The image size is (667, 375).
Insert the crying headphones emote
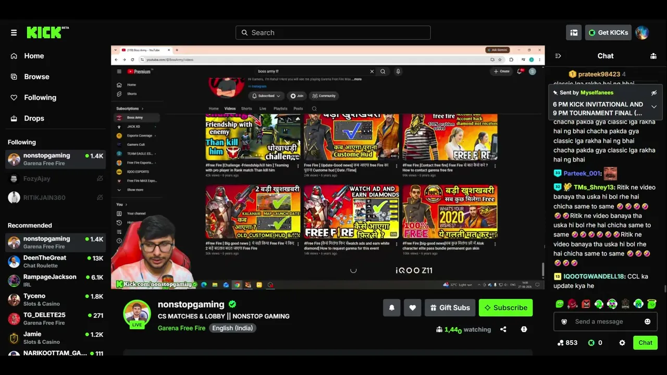pyautogui.click(x=638, y=304)
